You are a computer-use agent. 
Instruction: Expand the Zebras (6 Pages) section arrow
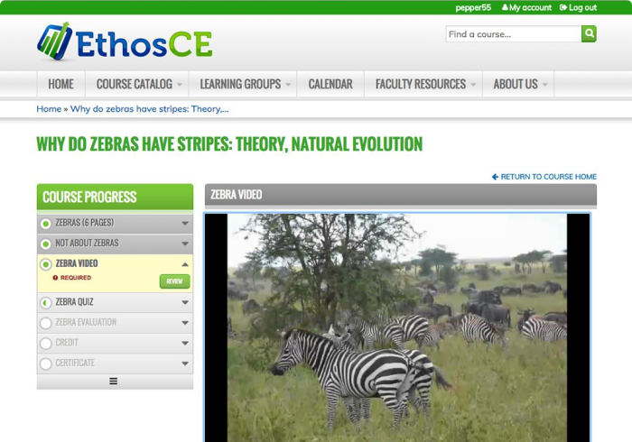coord(185,223)
